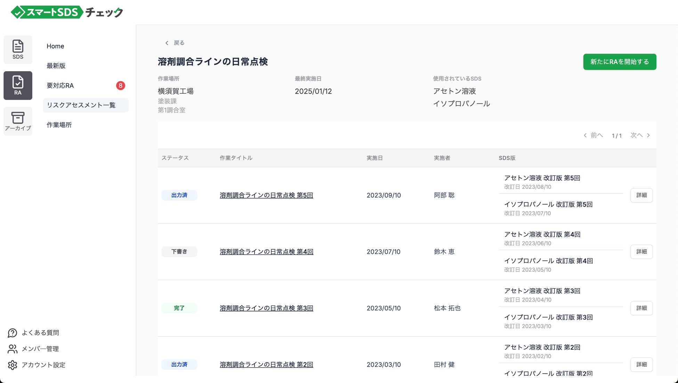Go to previous page 前へ
Viewport: 678px width, 383px height.
[593, 135]
